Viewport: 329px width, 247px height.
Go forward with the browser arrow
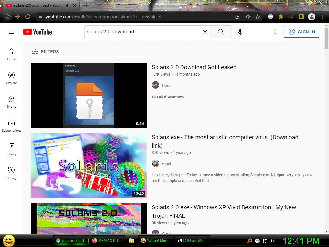[x=17, y=17]
